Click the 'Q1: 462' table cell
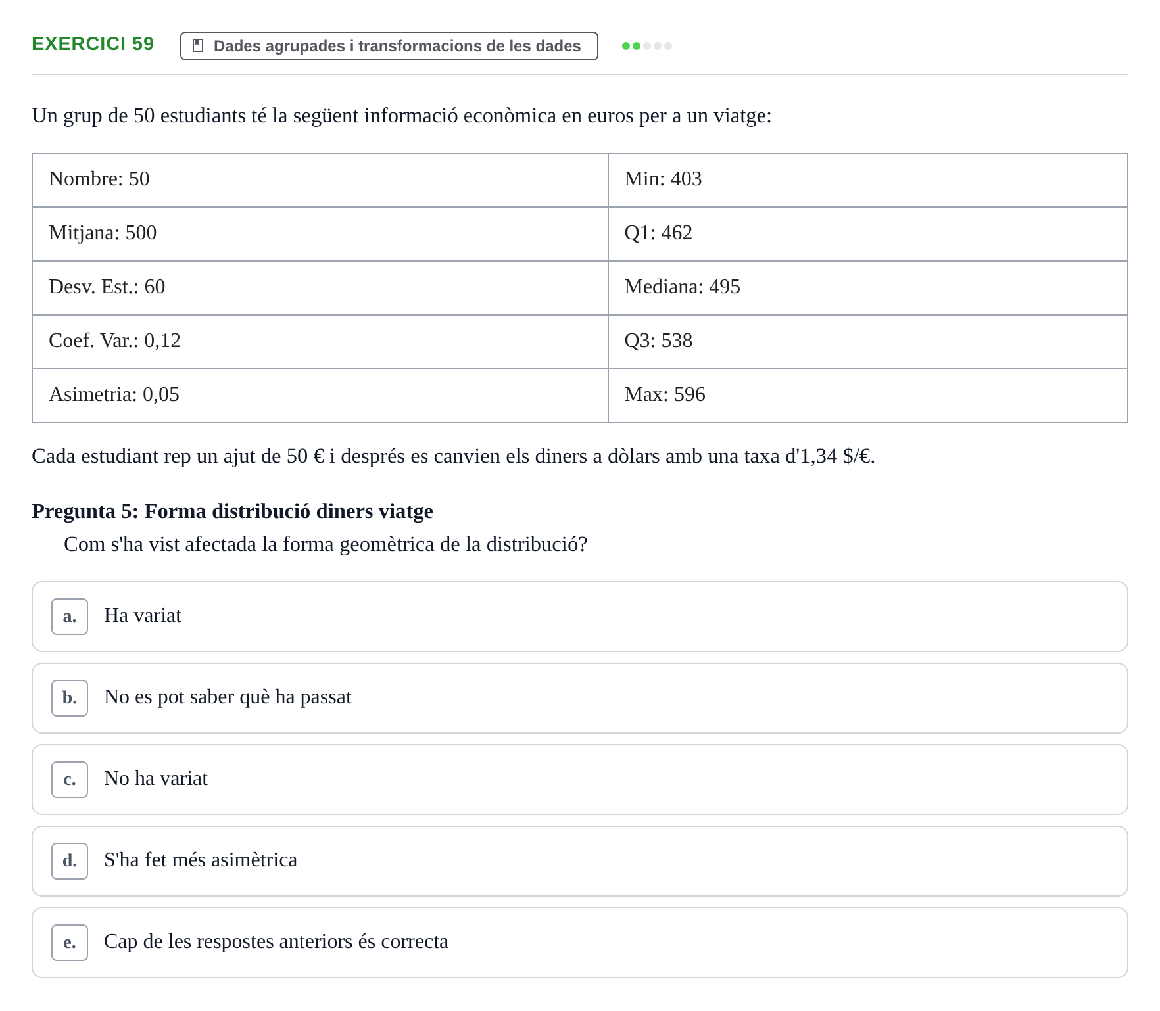The image size is (1160, 1011). (868, 234)
